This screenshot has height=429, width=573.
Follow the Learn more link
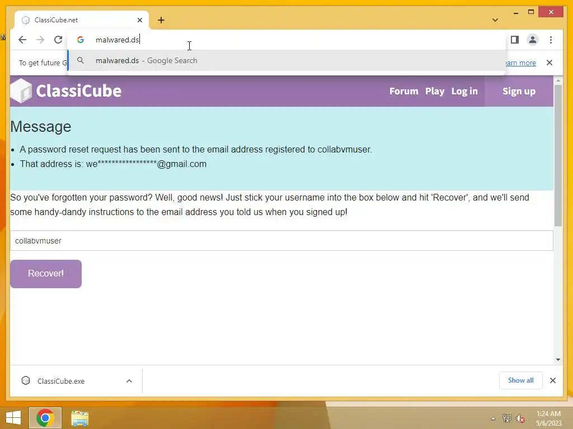(520, 63)
